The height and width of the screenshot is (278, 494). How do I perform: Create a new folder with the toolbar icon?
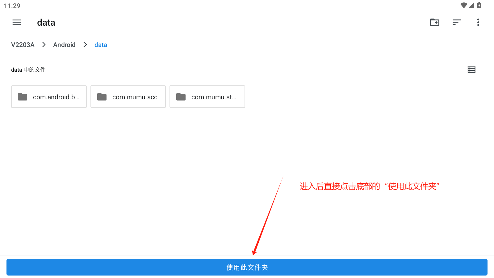point(435,22)
